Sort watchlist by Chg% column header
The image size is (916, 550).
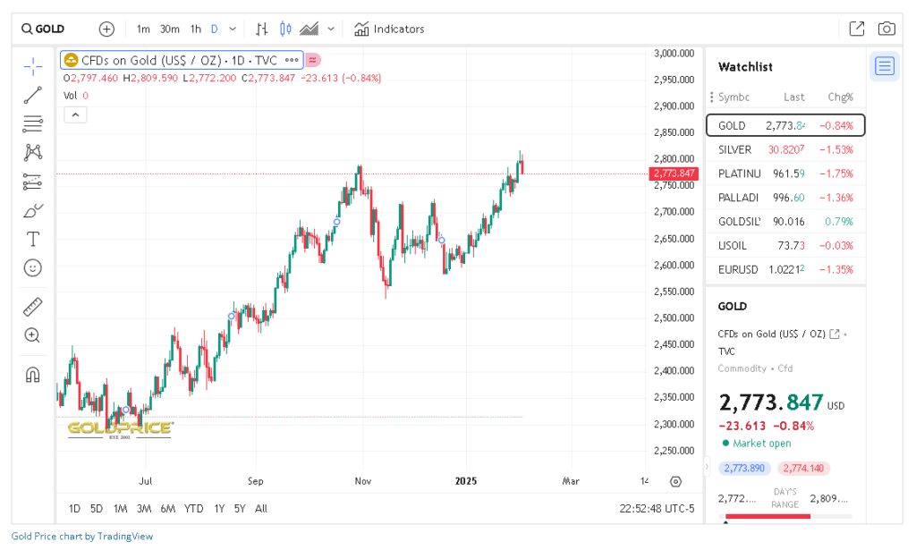(x=841, y=97)
